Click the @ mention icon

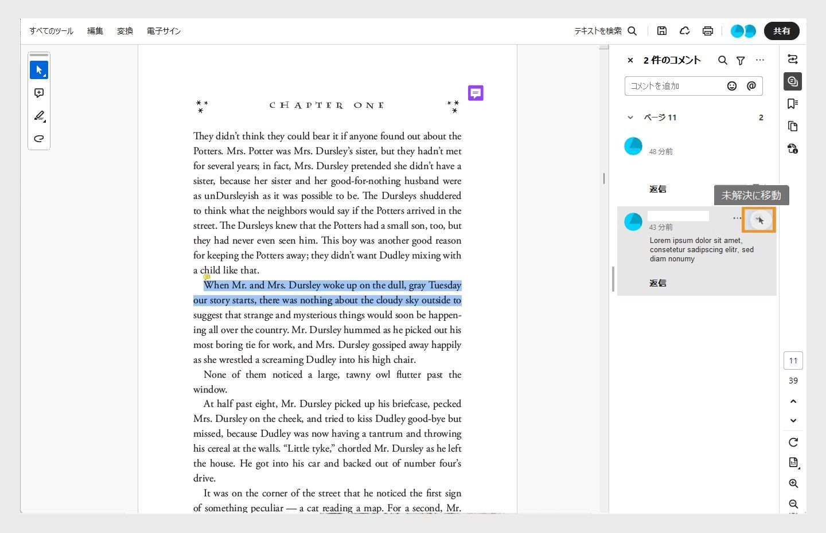pos(751,86)
